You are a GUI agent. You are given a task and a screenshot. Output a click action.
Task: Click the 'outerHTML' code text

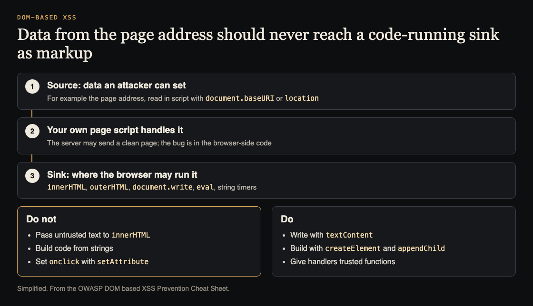(109, 187)
